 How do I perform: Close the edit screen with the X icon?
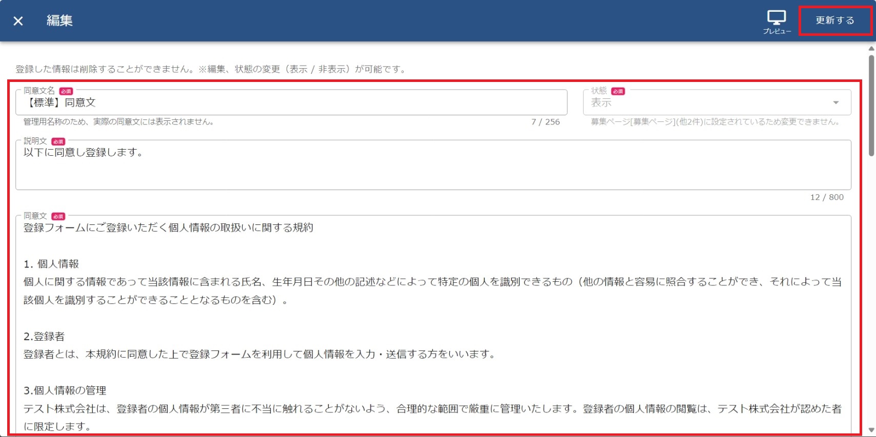coord(18,21)
